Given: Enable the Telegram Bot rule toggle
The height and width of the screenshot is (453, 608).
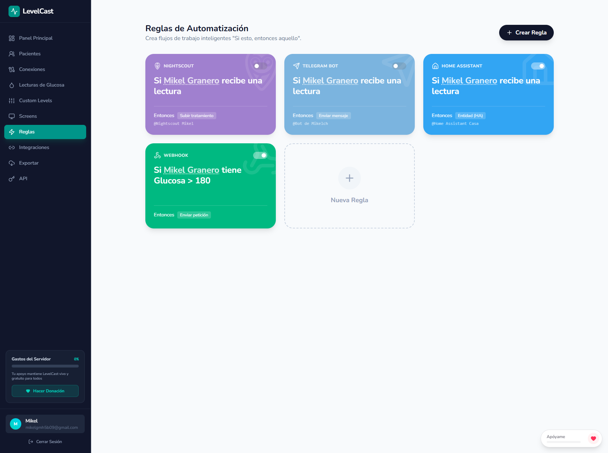Looking at the screenshot, I should coord(399,66).
